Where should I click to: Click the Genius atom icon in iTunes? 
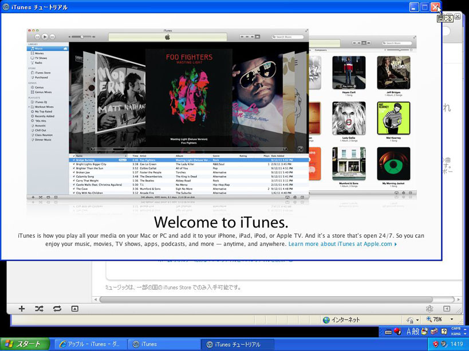[429, 309]
